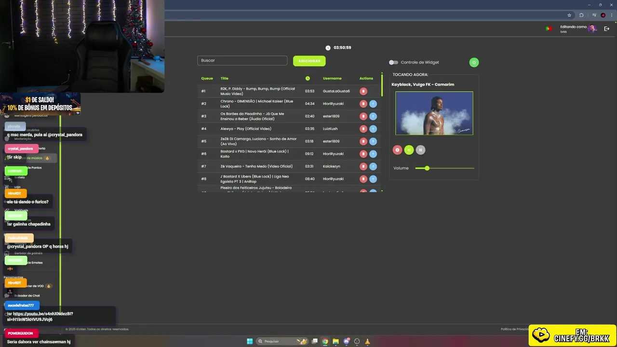Image resolution: width=617 pixels, height=347 pixels.
Task: Bookmark this page with the star icon
Action: coord(569,15)
